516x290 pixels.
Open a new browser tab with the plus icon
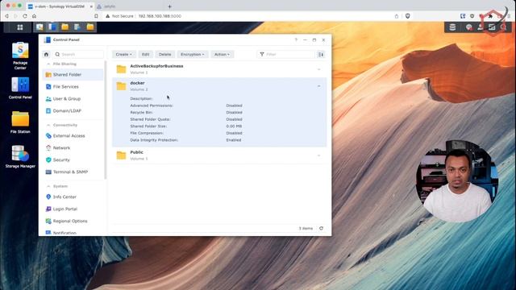[x=169, y=6]
